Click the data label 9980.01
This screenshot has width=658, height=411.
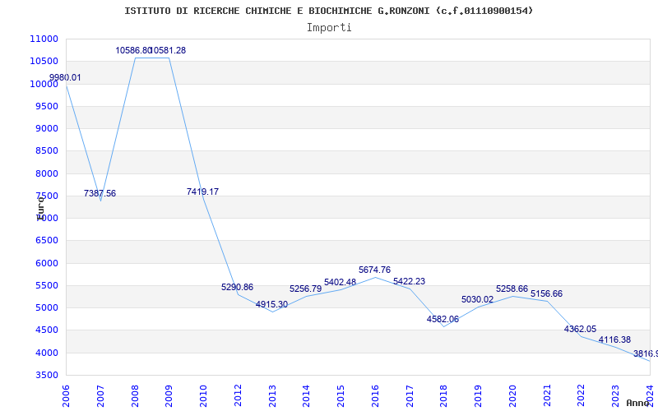pyautogui.click(x=65, y=77)
